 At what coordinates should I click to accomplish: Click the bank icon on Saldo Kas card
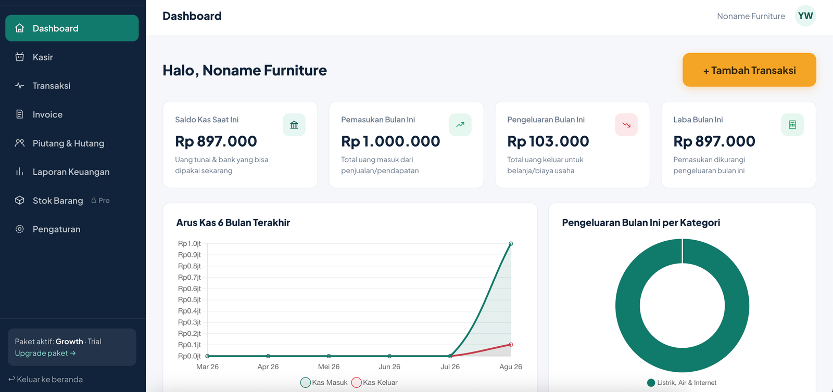tap(294, 125)
